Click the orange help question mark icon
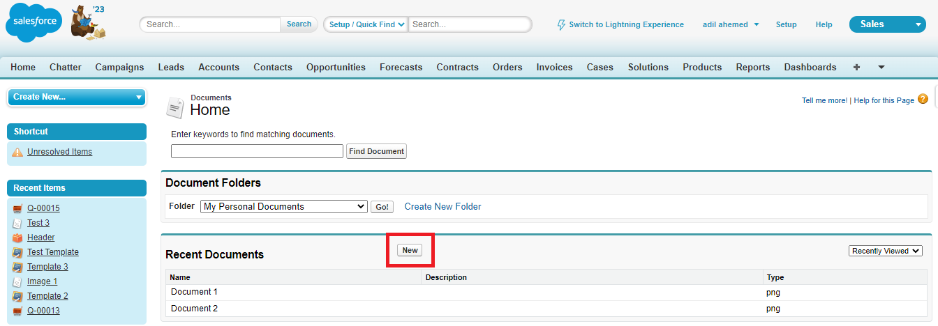This screenshot has width=938, height=326. point(923,99)
